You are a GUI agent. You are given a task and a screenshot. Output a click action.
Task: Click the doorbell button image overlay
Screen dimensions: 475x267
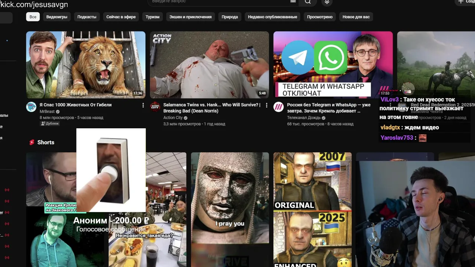[111, 170]
